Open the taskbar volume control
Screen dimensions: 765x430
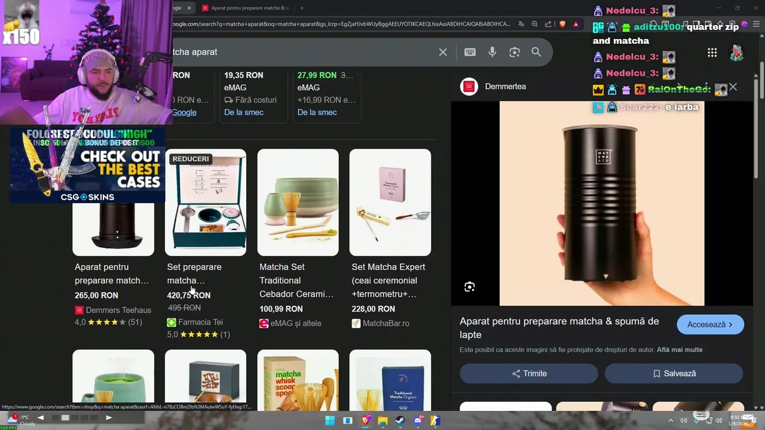coord(718,420)
